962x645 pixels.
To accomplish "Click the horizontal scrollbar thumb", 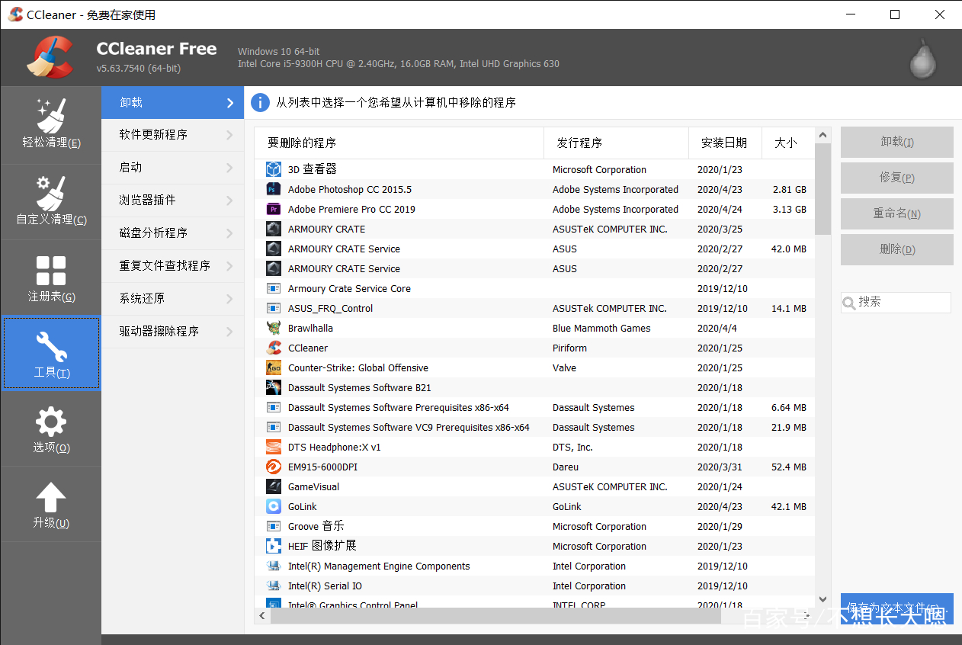I will click(495, 616).
